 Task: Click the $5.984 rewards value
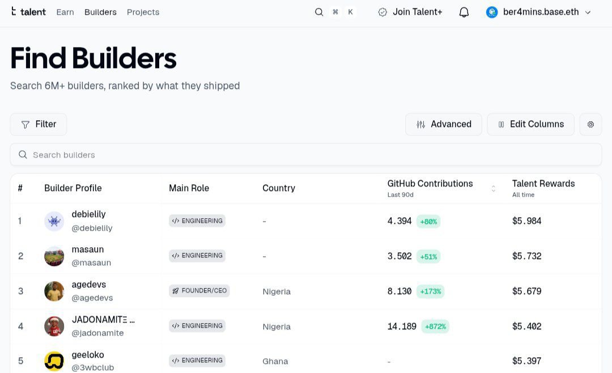point(526,221)
